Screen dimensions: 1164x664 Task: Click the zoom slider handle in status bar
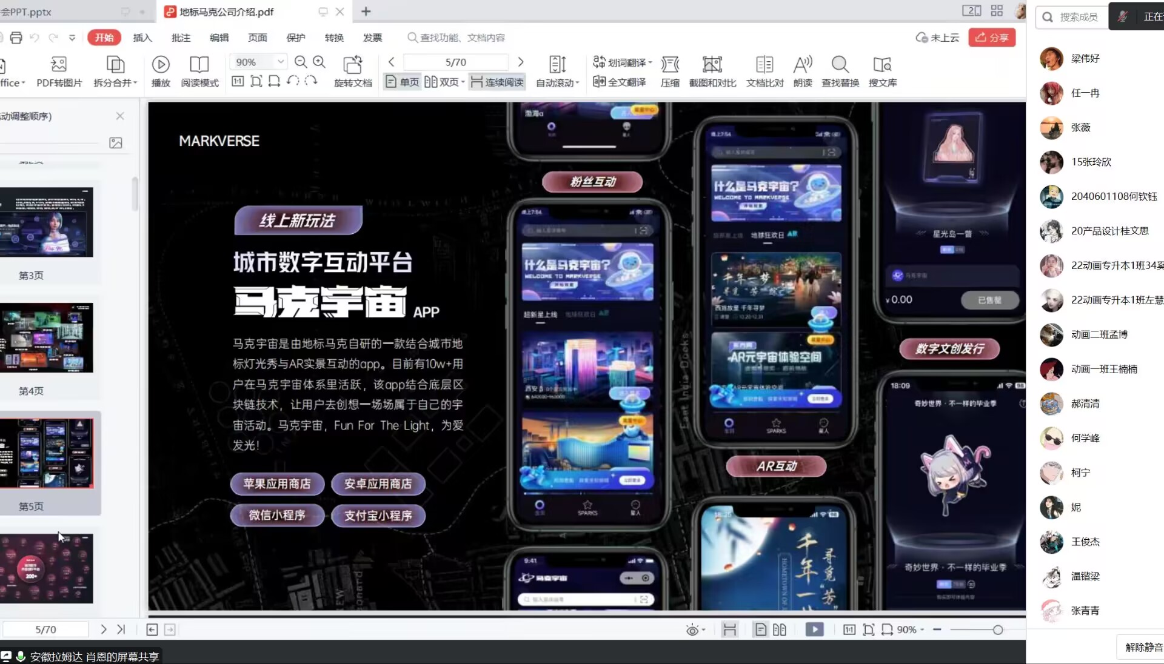click(998, 630)
